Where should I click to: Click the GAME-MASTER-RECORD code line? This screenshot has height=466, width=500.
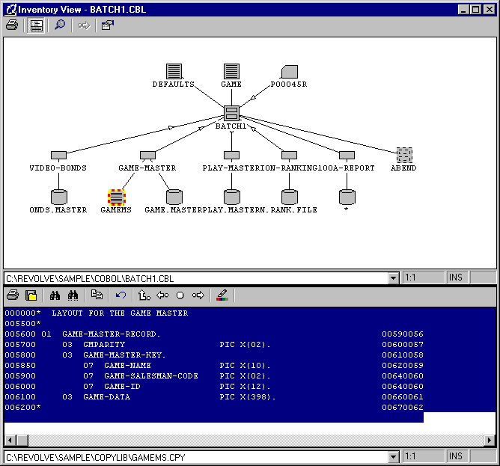(112, 334)
